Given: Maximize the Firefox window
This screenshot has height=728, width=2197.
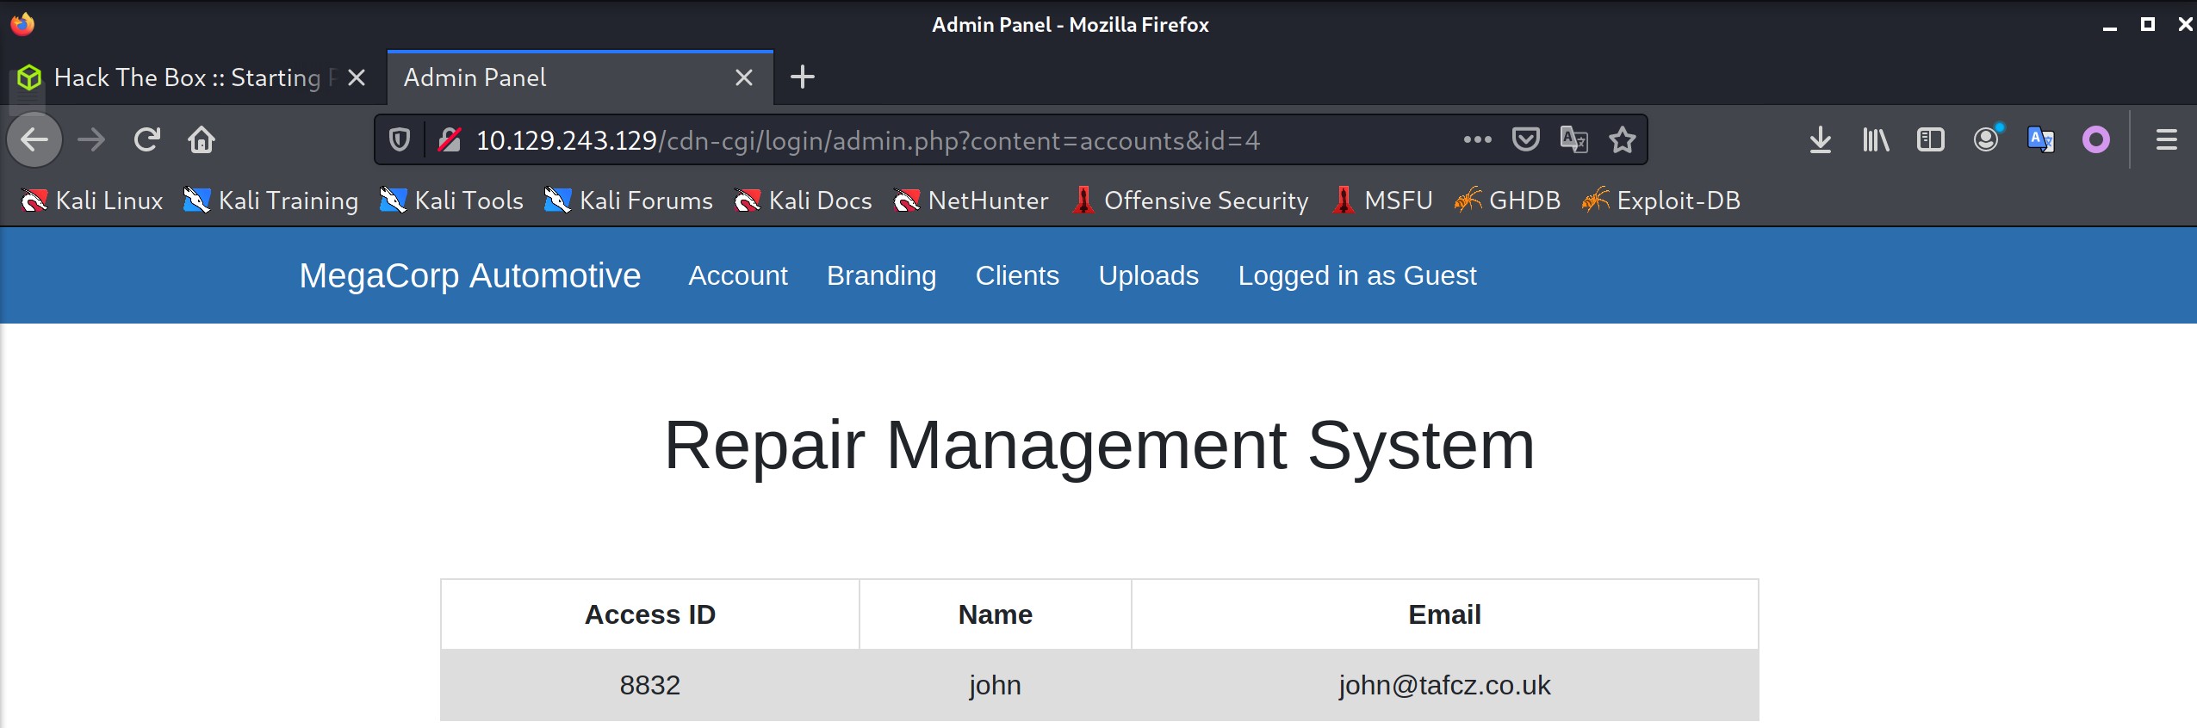Looking at the screenshot, I should pyautogui.click(x=2147, y=24).
